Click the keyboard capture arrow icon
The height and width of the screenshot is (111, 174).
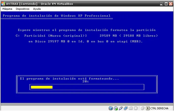click(x=148, y=108)
